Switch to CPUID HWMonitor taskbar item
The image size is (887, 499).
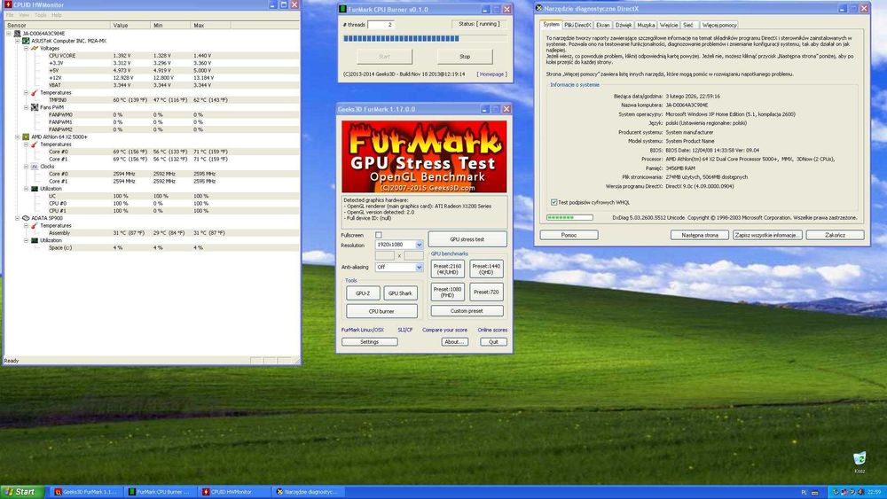[x=235, y=492]
